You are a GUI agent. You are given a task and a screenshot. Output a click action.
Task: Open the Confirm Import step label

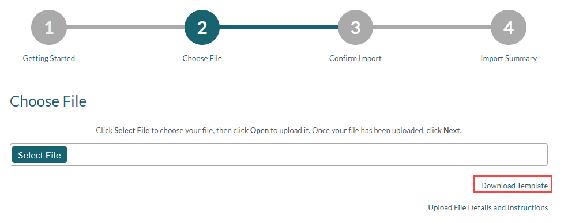[355, 58]
